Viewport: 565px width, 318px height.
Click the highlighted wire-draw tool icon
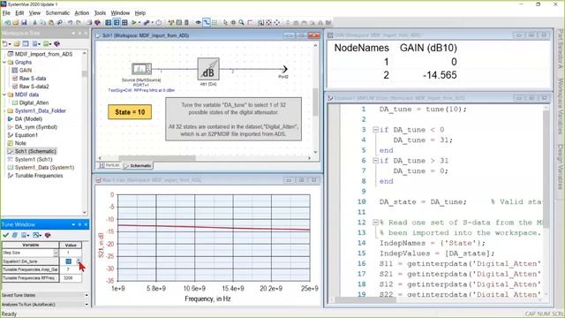pos(206,22)
